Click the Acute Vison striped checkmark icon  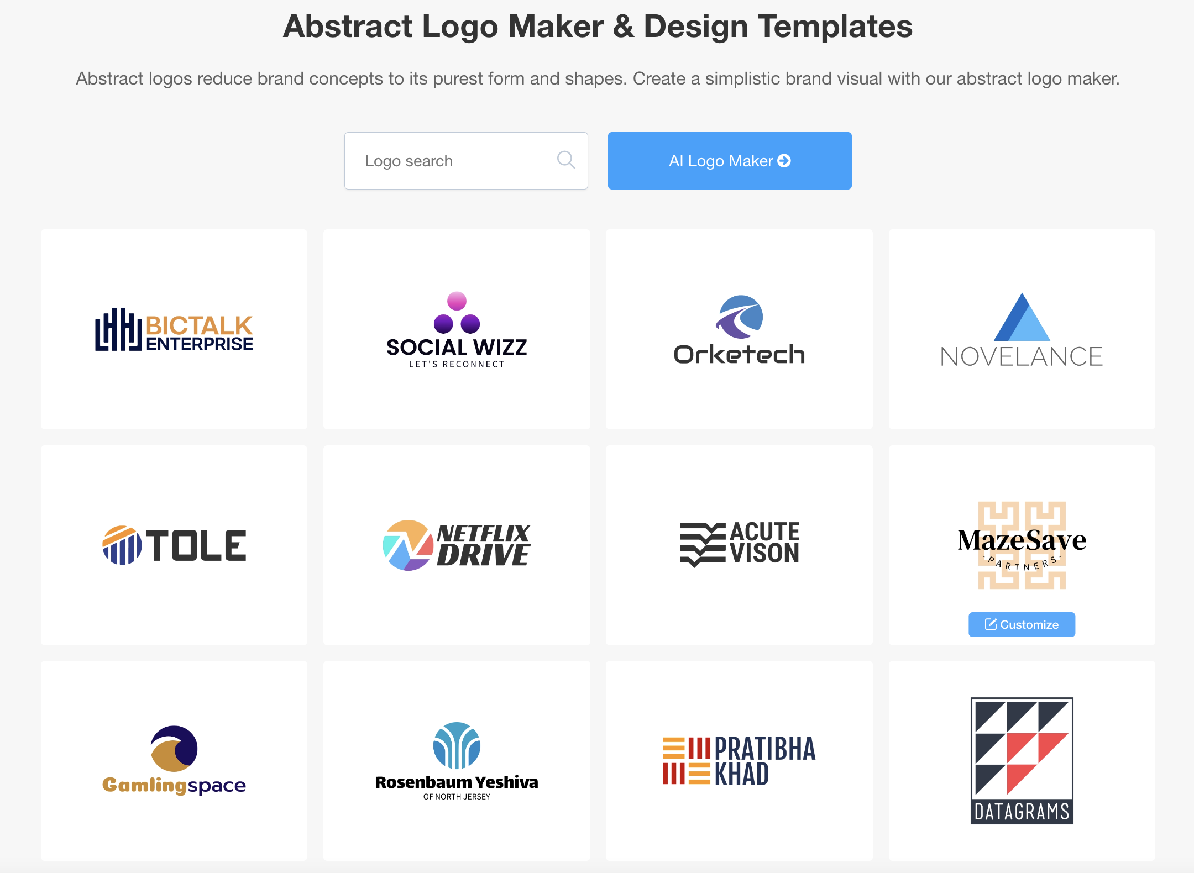[x=702, y=545]
